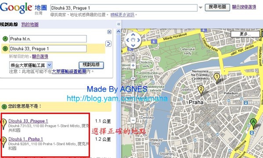This screenshot has height=158, width=263.
Task: Click the train station icon below marker A
Action: 252,133
